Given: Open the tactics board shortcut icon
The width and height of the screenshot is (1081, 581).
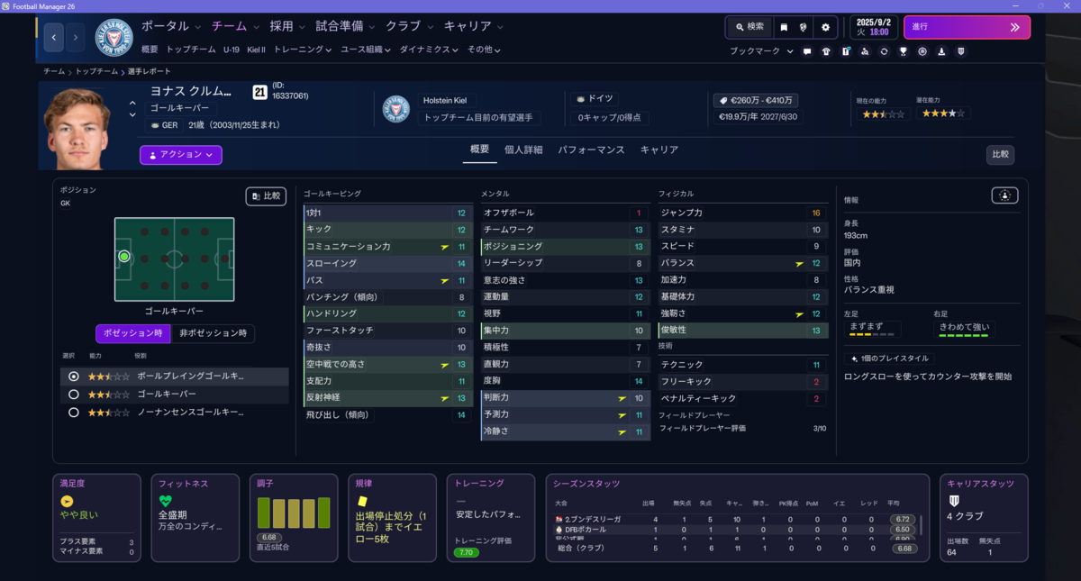Looking at the screenshot, I should pos(846,51).
